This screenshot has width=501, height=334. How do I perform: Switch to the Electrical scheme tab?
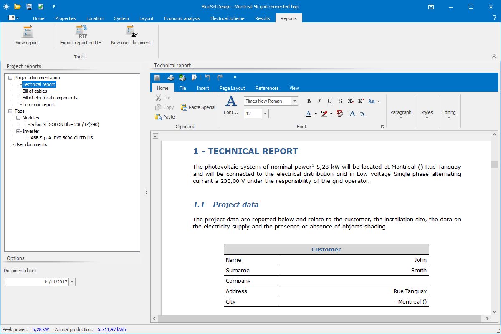pyautogui.click(x=228, y=18)
